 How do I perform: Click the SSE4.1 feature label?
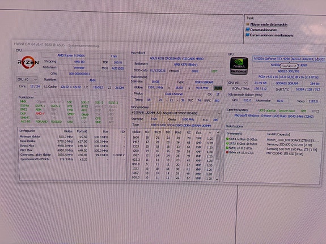(40, 106)
